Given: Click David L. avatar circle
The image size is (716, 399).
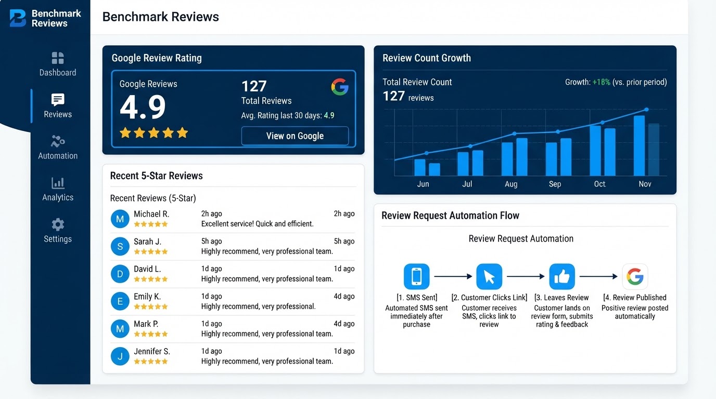Looking at the screenshot, I should click(120, 274).
